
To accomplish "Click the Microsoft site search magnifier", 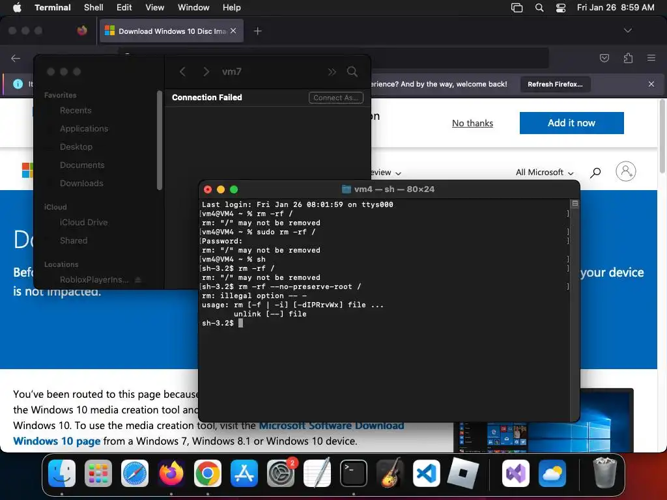I will (x=595, y=172).
